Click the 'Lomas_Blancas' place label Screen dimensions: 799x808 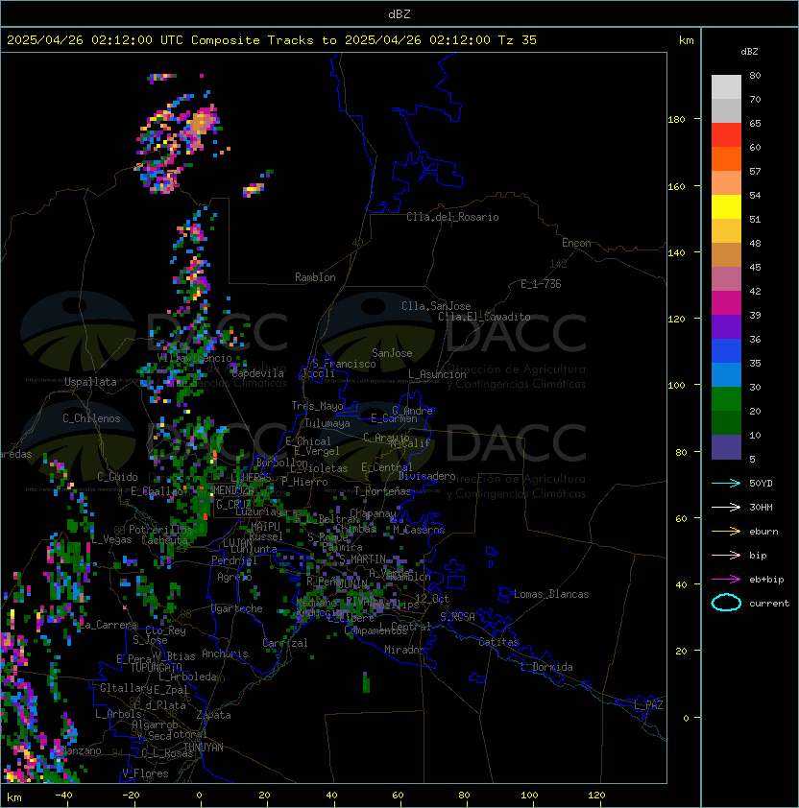tap(551, 594)
